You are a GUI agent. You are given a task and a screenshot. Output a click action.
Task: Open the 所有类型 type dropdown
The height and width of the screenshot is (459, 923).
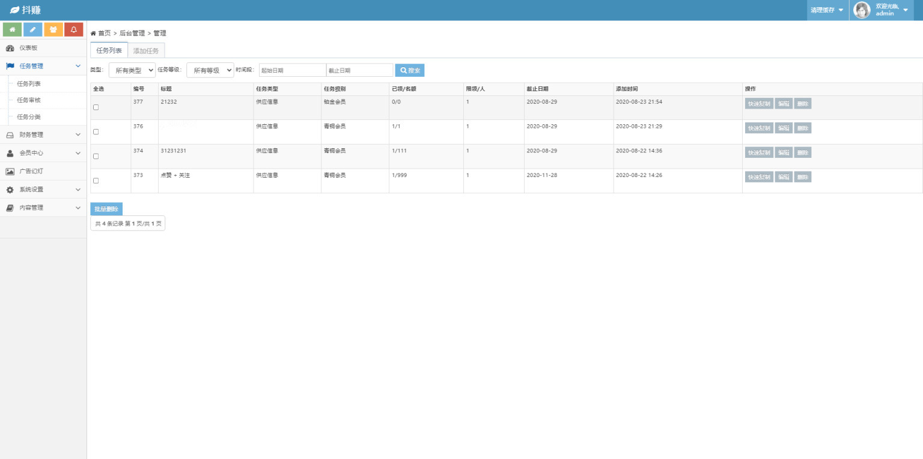pyautogui.click(x=132, y=70)
